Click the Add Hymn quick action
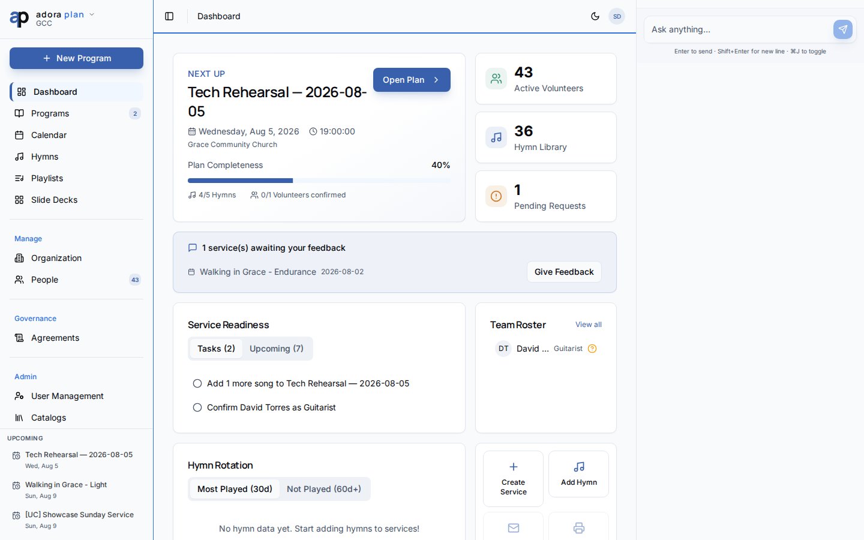864x540 pixels. click(x=579, y=474)
